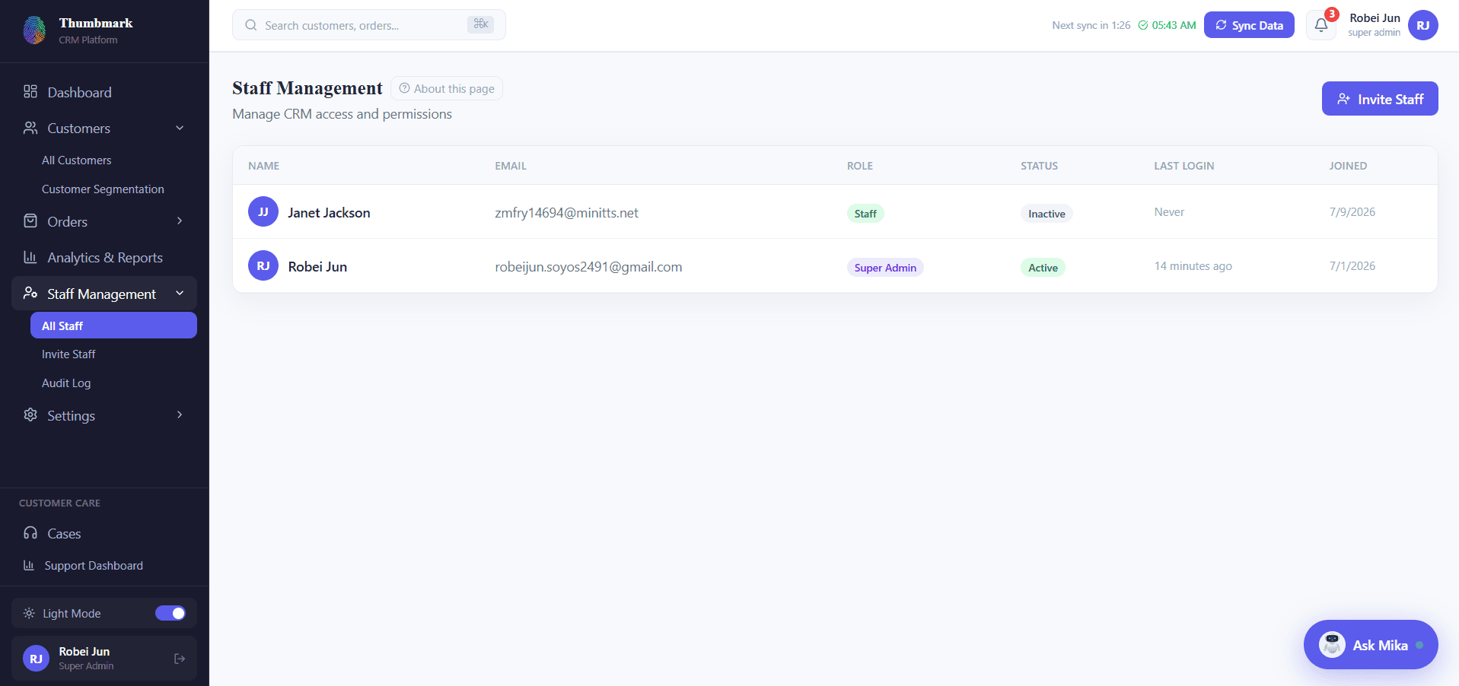Screen dimensions: 1459x686
Task: Sort by LAST LOGIN column header
Action: [1184, 166]
